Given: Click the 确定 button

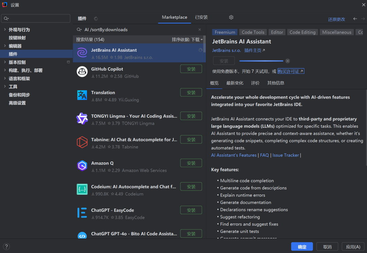Looking at the screenshot, I should click(x=302, y=247).
